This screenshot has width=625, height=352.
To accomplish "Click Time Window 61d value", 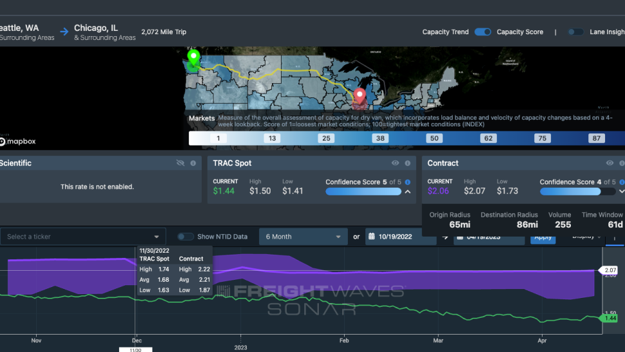I will click(x=615, y=225).
